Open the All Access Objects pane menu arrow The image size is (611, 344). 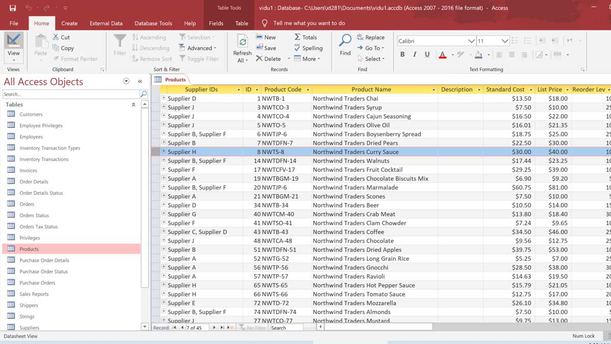pyautogui.click(x=126, y=81)
